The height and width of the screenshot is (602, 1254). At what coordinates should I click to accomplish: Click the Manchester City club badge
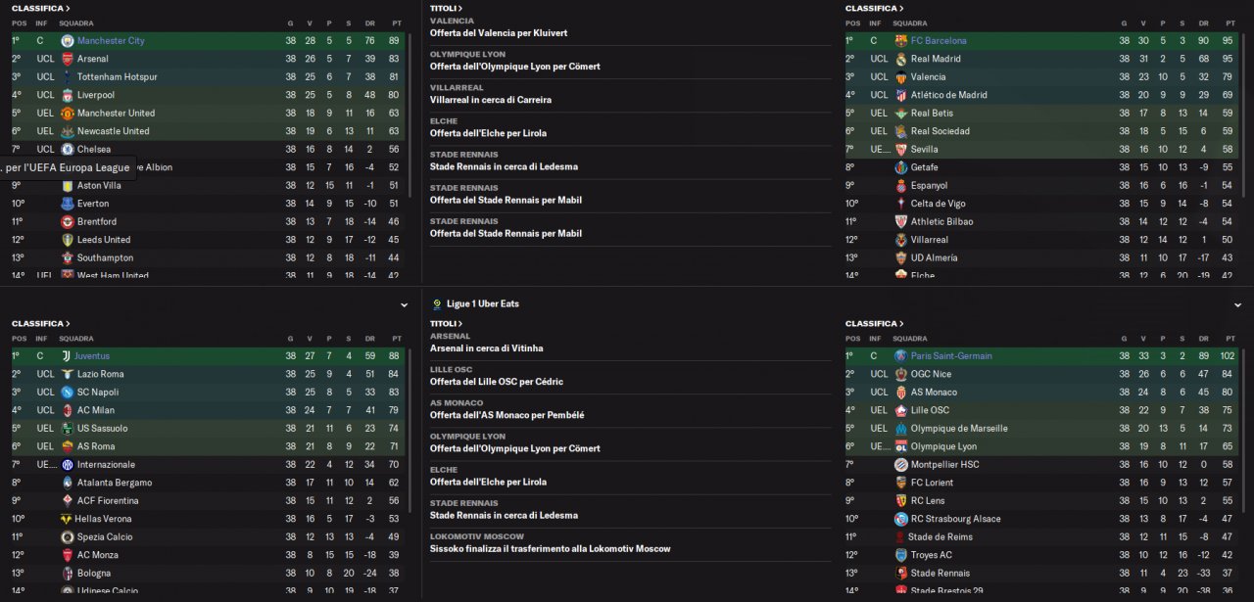click(67, 41)
